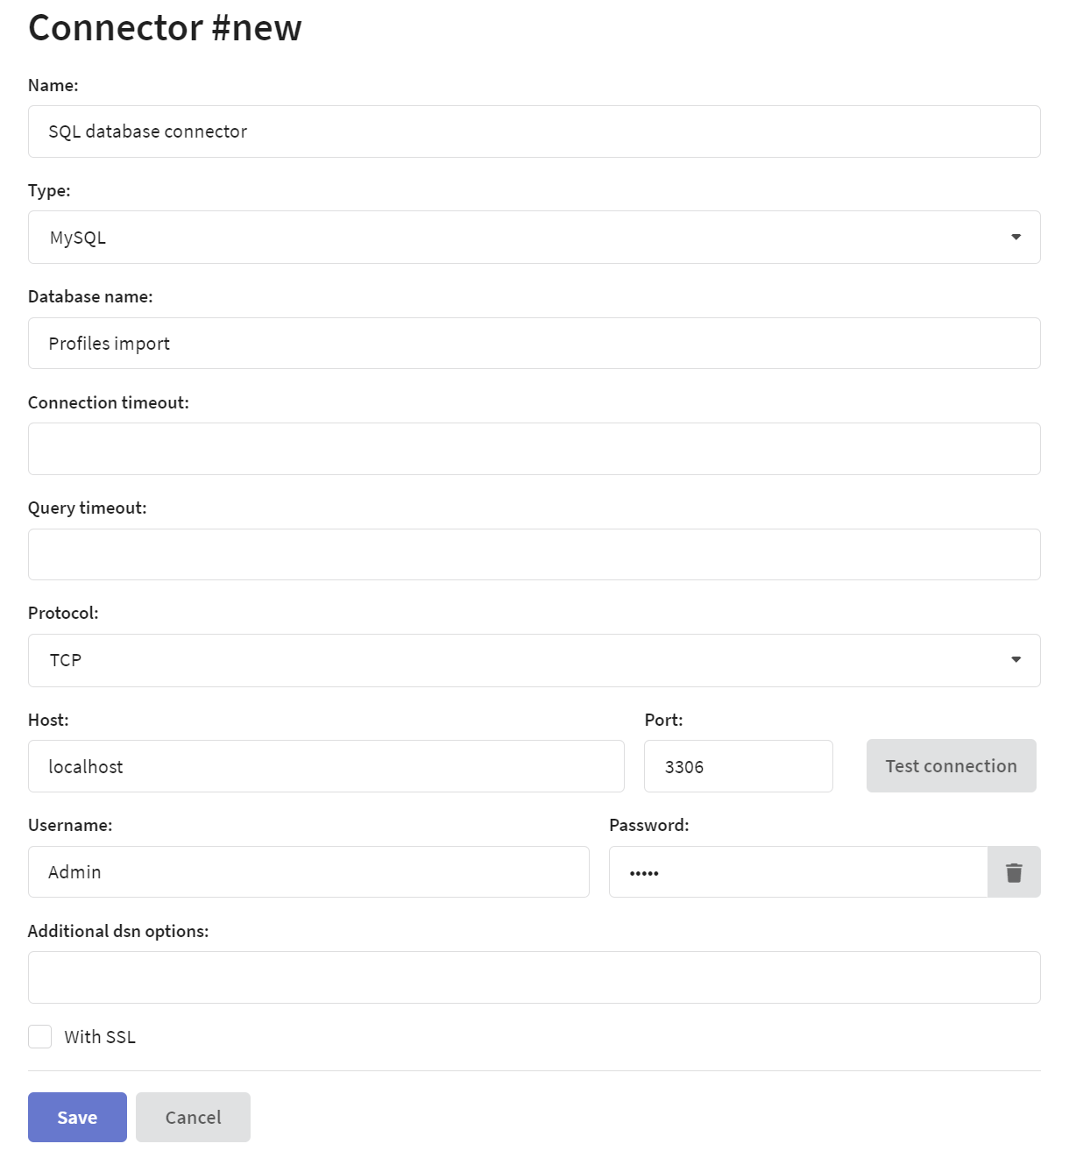This screenshot has height=1158, width=1069.
Task: Focus the Host field containing localhost
Action: tap(326, 766)
